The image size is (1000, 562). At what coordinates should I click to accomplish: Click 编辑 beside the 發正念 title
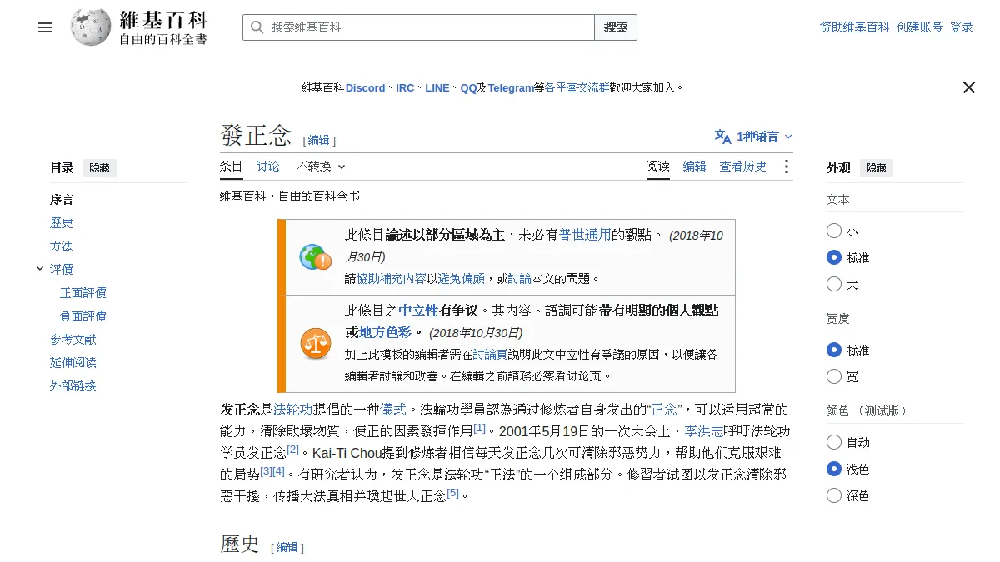coord(319,140)
